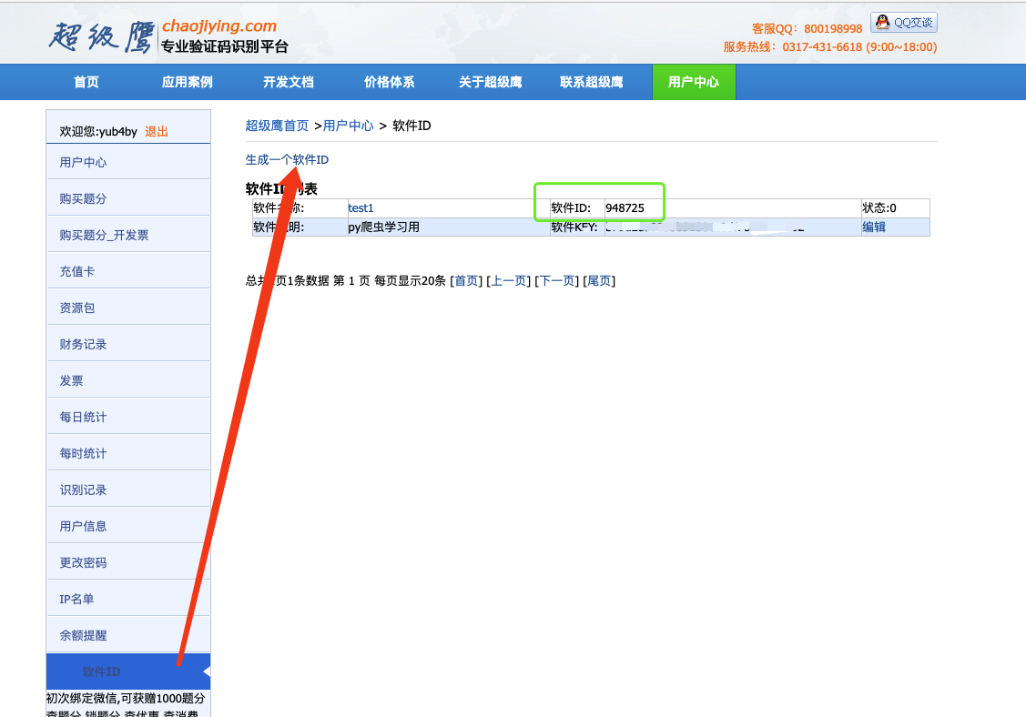Open the test1 software name link
Viewport: 1026px width, 717px height.
(361, 208)
